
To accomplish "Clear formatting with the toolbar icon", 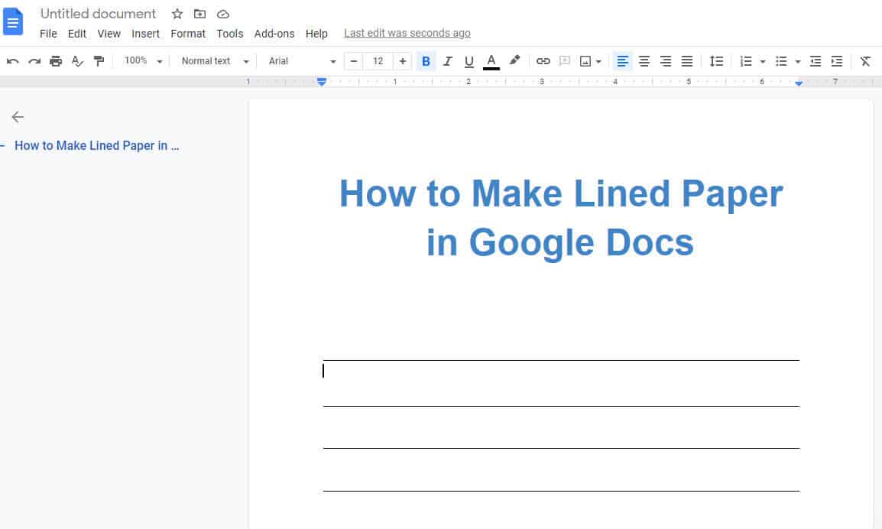I will pos(865,61).
